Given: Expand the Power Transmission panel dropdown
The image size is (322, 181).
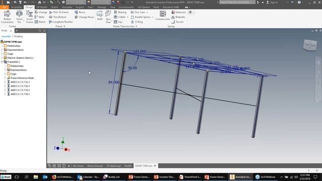Looking at the screenshot, I should [136, 26].
